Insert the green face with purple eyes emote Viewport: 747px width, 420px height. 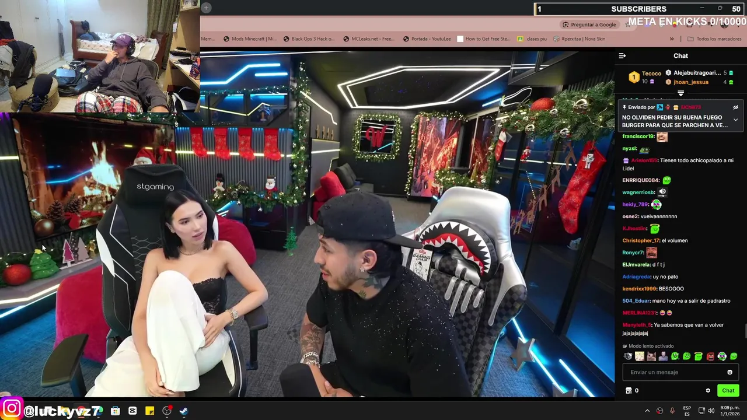coord(722,356)
